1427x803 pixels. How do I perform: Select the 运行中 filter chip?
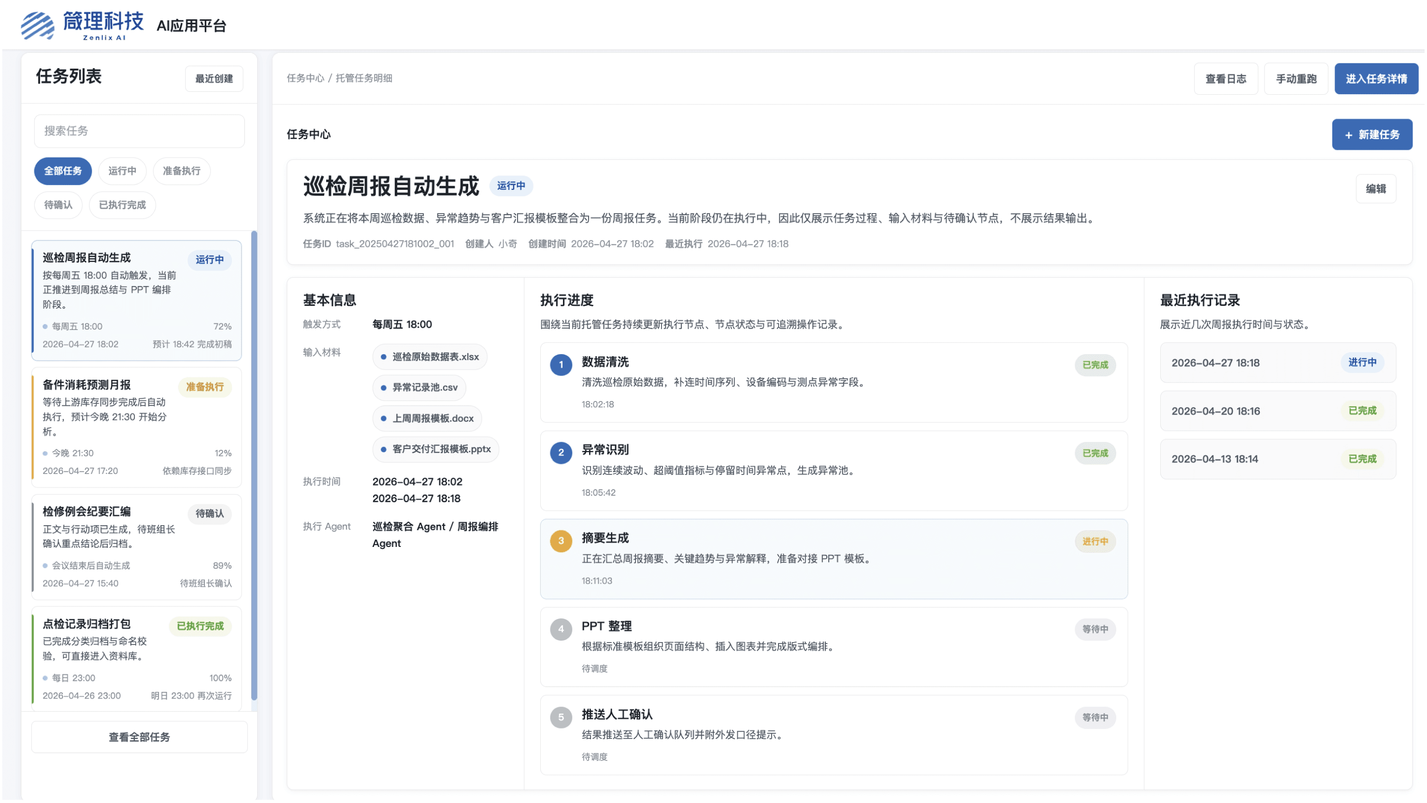pos(122,171)
